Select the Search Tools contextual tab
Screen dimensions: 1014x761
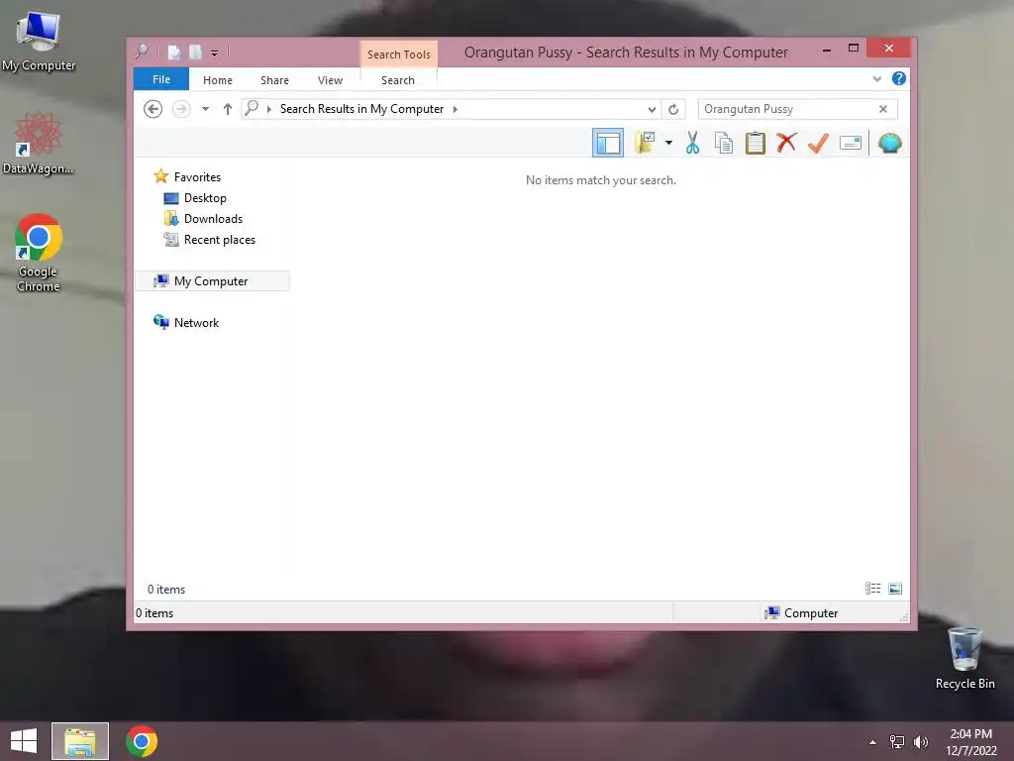pos(398,54)
